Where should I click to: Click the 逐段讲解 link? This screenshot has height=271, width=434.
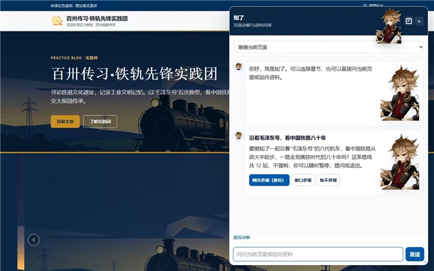click(242, 237)
